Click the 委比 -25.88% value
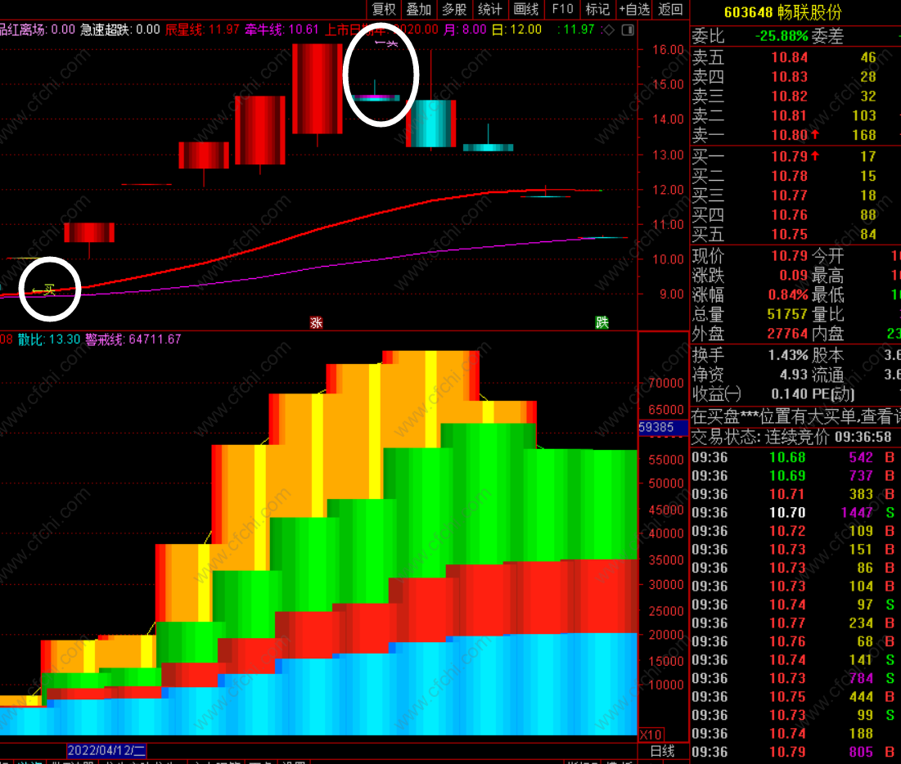The width and height of the screenshot is (901, 764). point(782,36)
